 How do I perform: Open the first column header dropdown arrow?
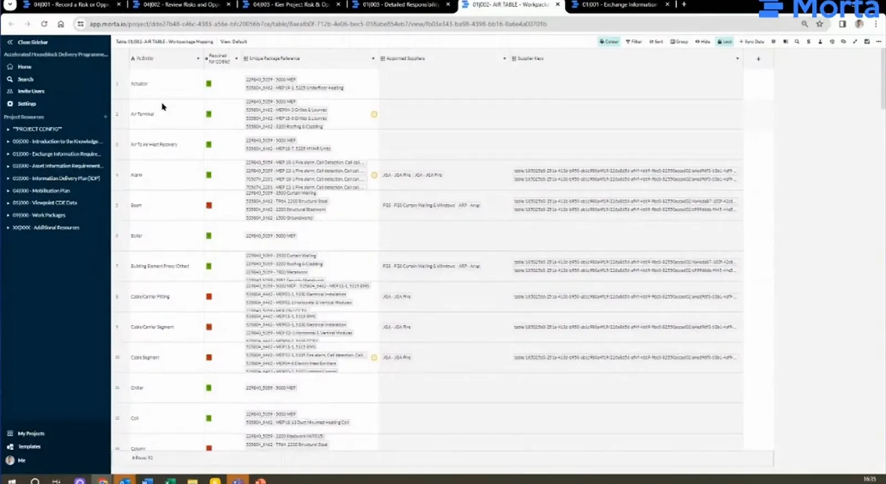(x=198, y=59)
